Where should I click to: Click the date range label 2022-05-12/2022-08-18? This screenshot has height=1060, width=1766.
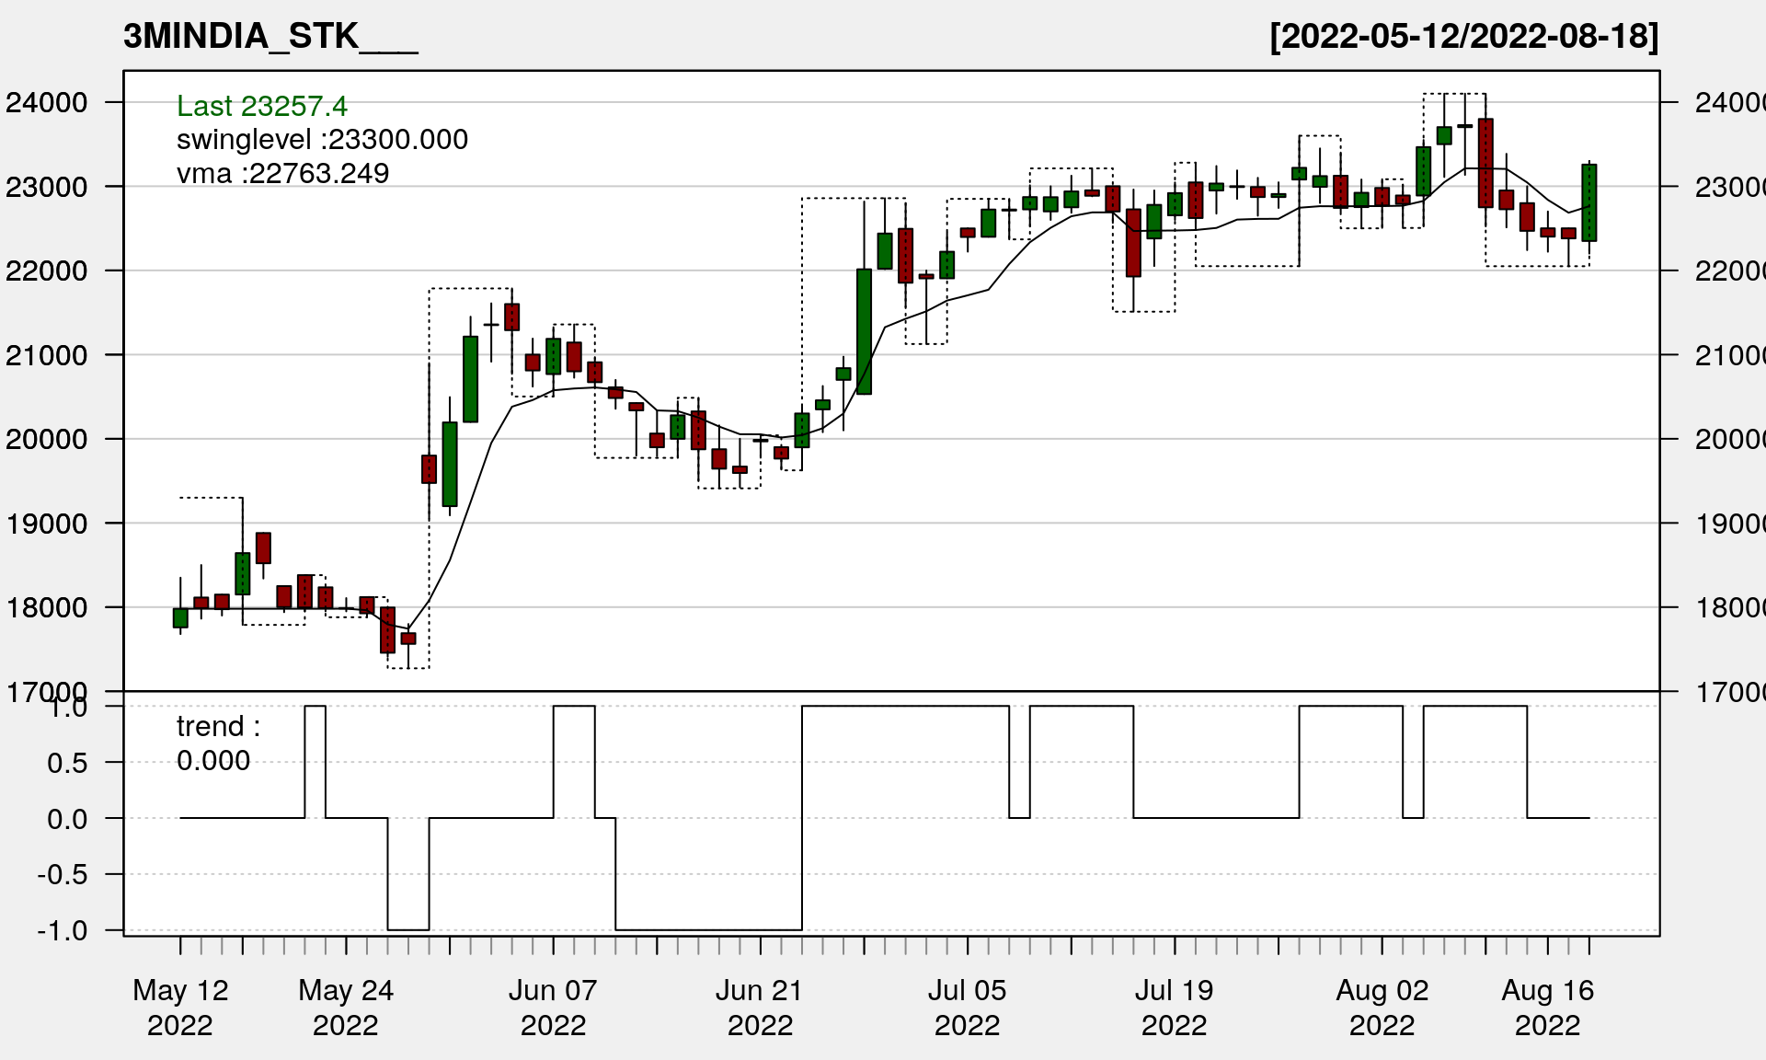tap(1463, 37)
